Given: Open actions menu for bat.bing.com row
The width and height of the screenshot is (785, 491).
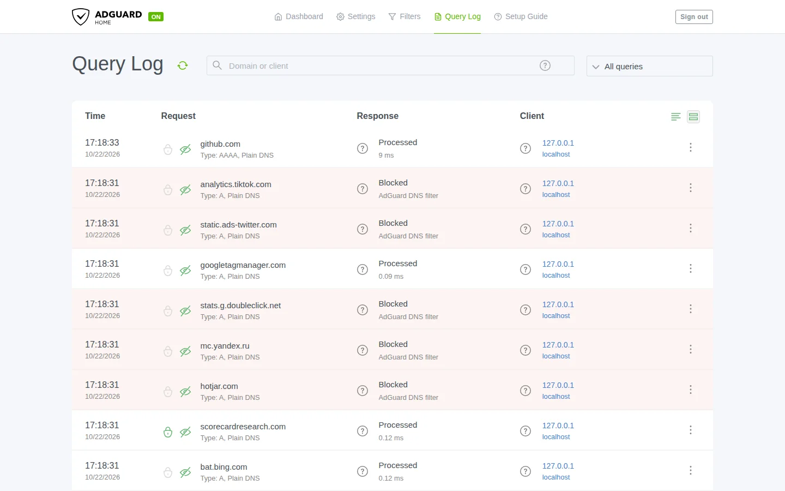Looking at the screenshot, I should 691,470.
